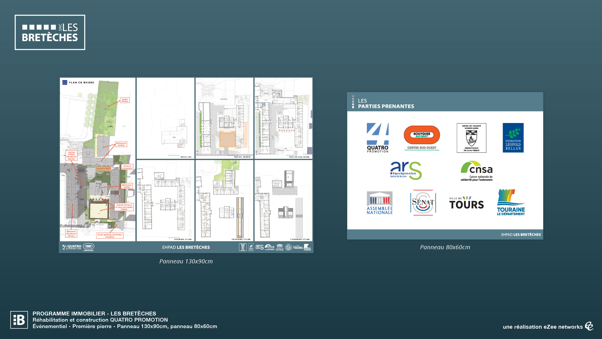The height and width of the screenshot is (339, 602).
Task: Click the Programme Immobilier - Les Bretèches title
Action: [x=94, y=313]
